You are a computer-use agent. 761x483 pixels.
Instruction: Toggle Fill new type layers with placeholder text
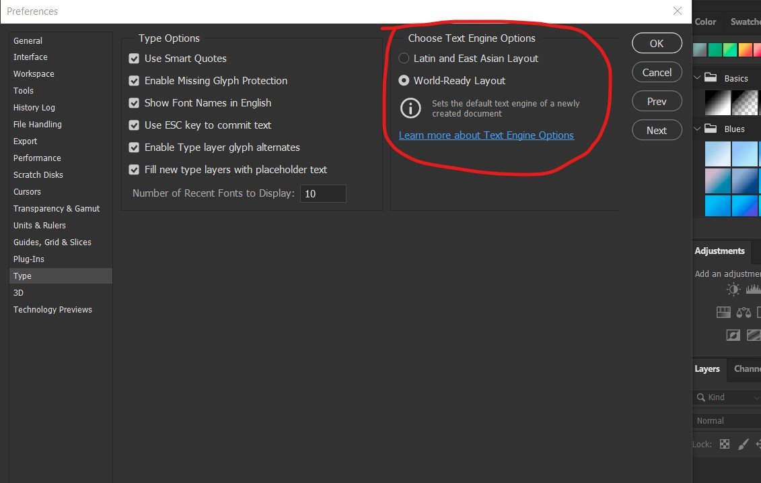tap(134, 170)
